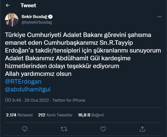Click the verified badge beside Bekir Bozdağ
The image size is (167, 137).
(x=51, y=17)
